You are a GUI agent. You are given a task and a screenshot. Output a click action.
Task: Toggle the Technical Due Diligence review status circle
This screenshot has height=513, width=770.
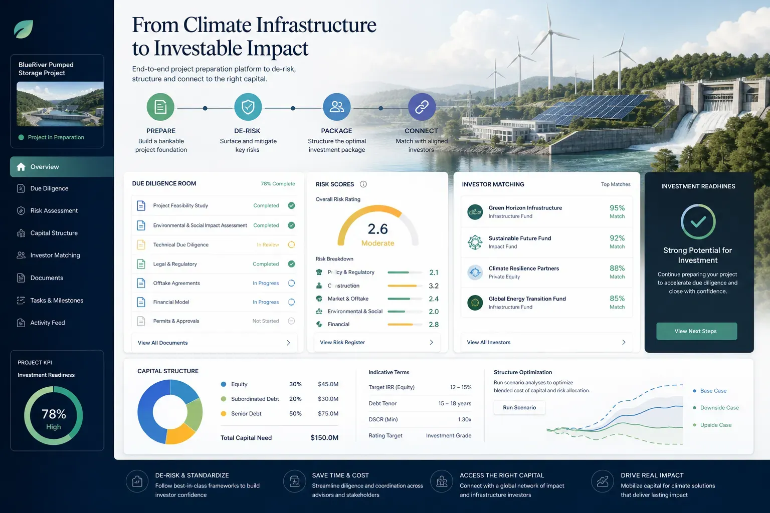[x=291, y=244]
